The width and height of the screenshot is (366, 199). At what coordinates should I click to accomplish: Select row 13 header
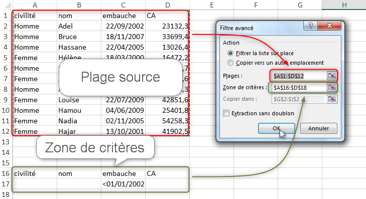coord(6,142)
